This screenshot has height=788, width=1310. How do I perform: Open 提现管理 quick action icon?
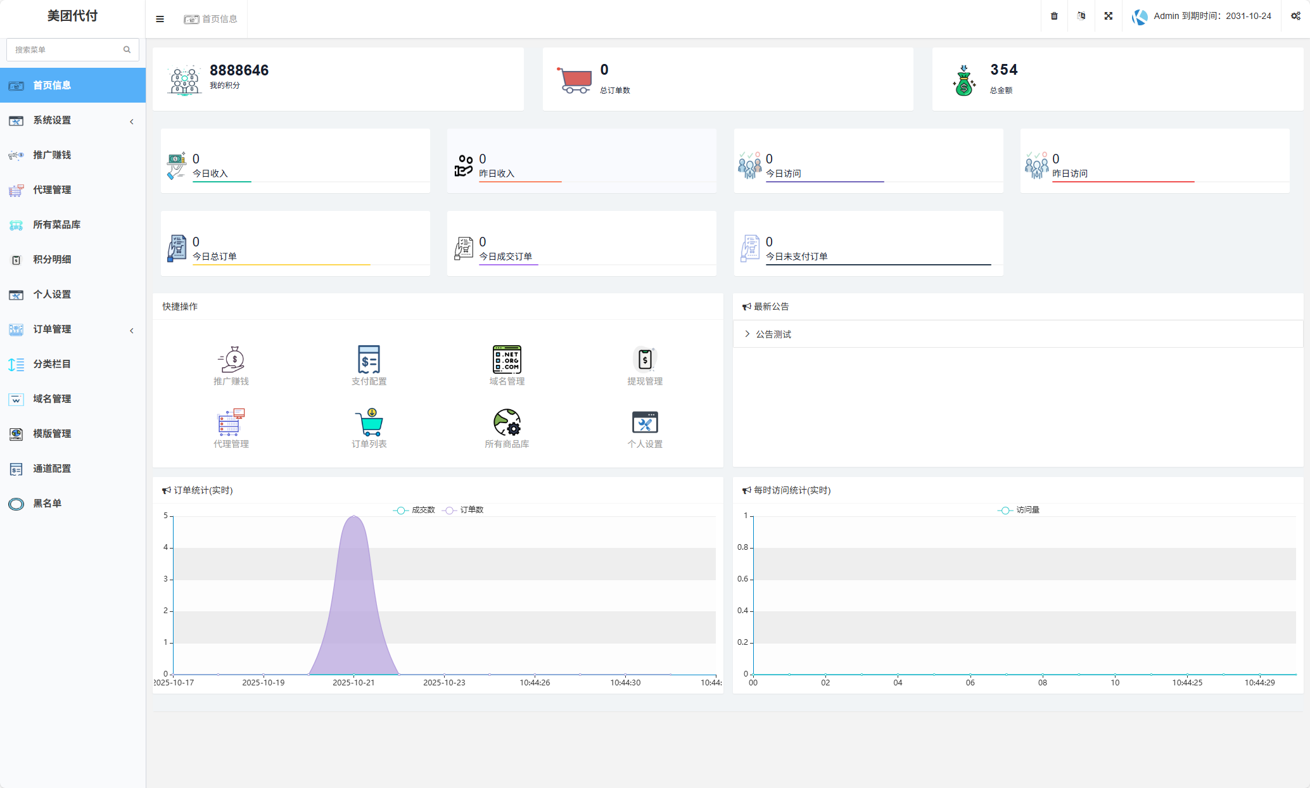(645, 359)
